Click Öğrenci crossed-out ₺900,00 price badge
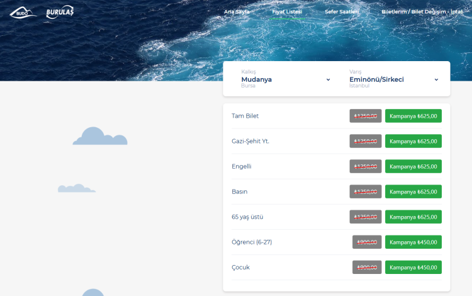Viewport: 472px width, 296px height. tap(367, 242)
